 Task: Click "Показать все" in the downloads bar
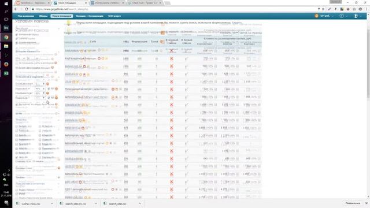click(353, 203)
